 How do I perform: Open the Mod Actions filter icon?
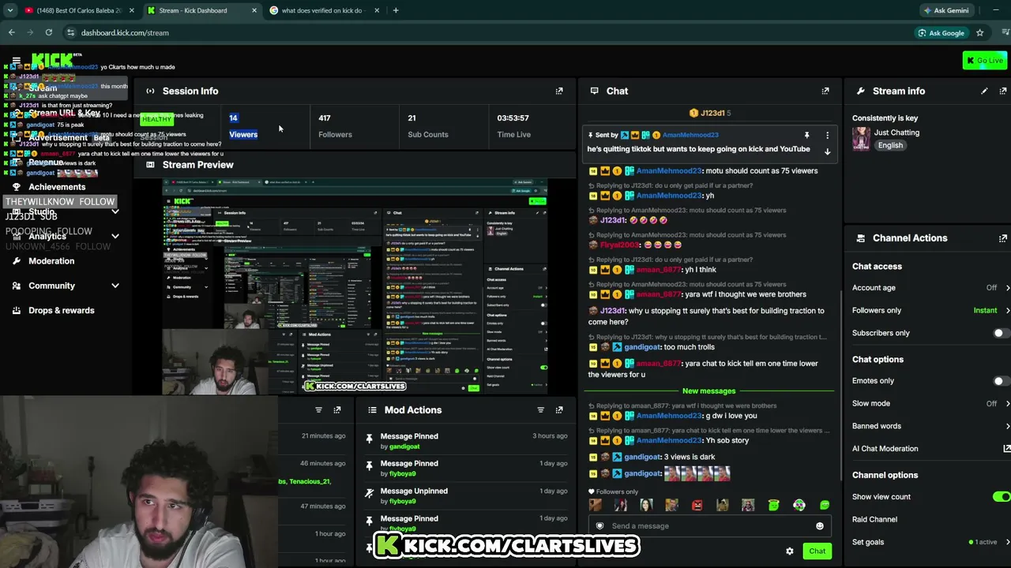click(540, 410)
